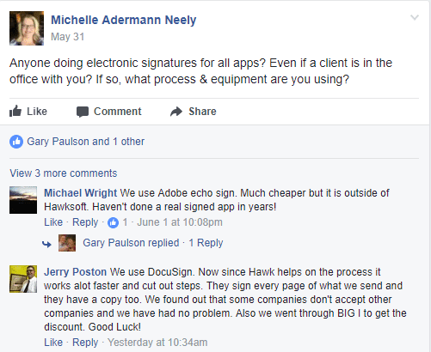The height and width of the screenshot is (352, 431).
Task: Click the like count icon on Michael Wright's comment
Action: 113,222
